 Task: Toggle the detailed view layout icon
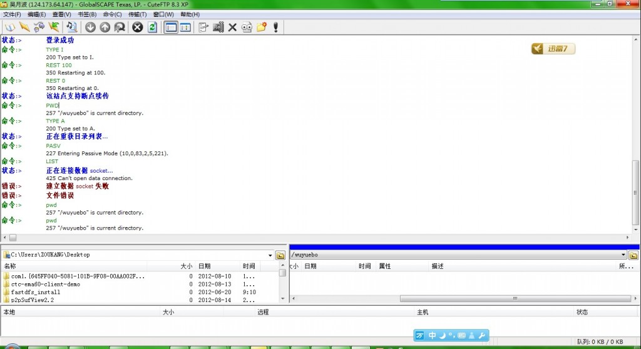click(x=185, y=28)
